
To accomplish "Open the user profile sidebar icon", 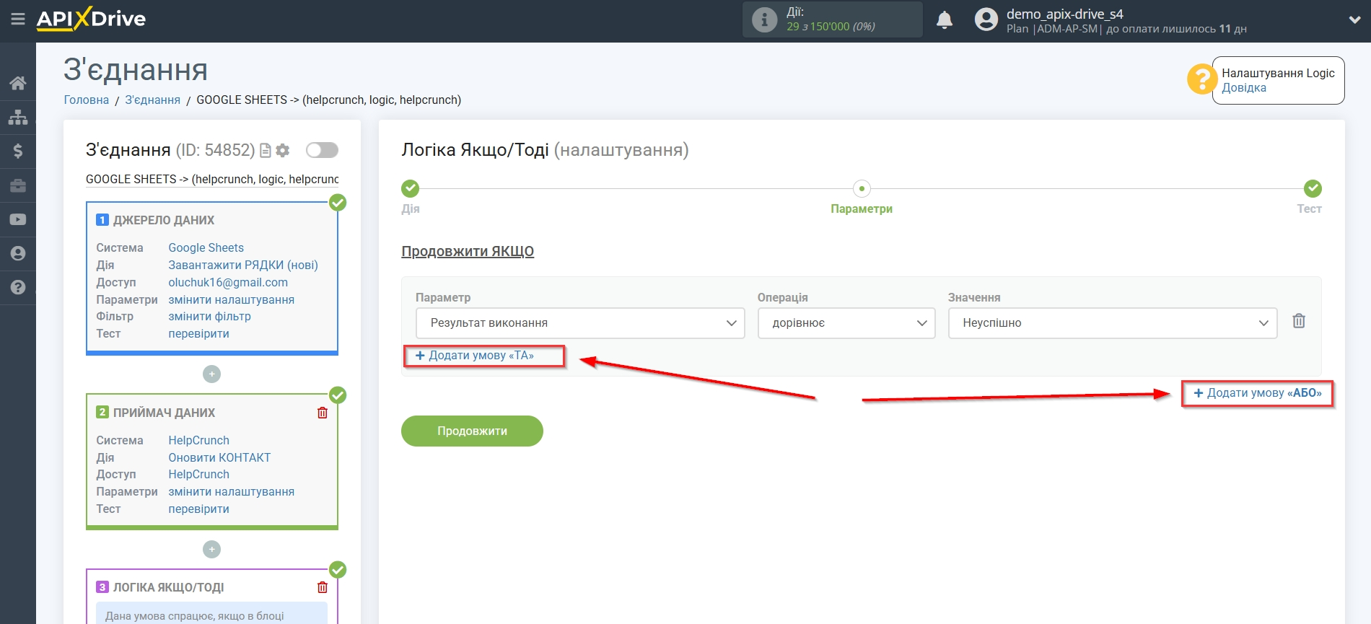I will click(18, 253).
